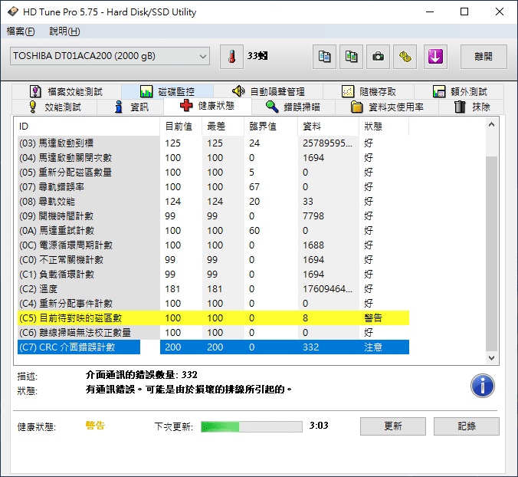Click the 離開 exit button

tap(484, 57)
